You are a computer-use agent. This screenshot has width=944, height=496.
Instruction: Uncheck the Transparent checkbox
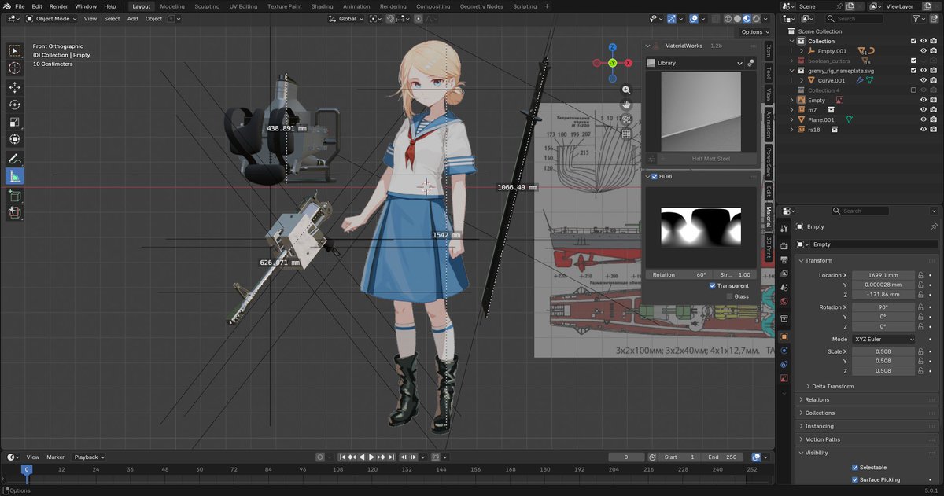tap(713, 285)
